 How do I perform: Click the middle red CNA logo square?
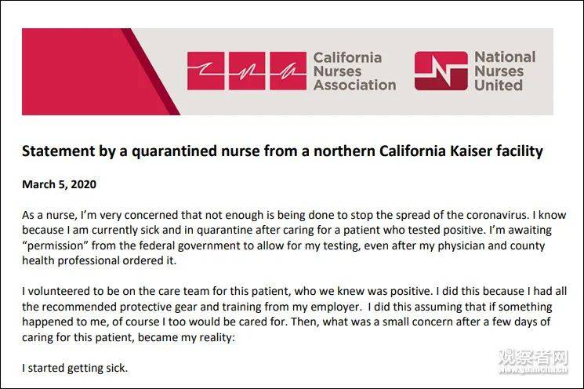coord(247,71)
